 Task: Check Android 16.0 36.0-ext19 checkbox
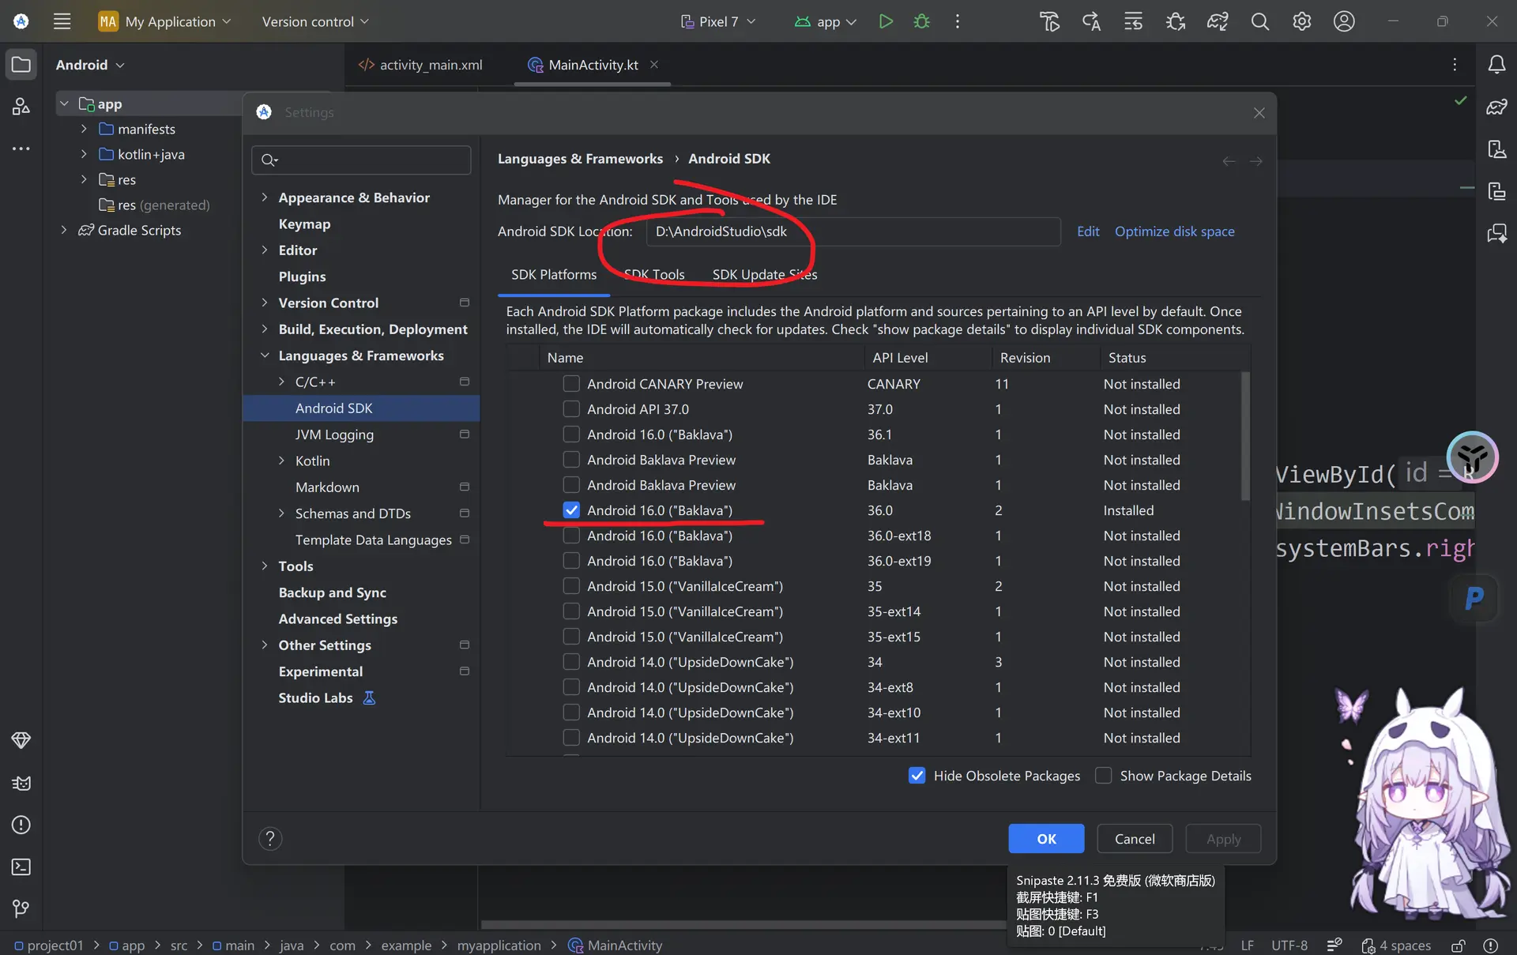tap(571, 561)
